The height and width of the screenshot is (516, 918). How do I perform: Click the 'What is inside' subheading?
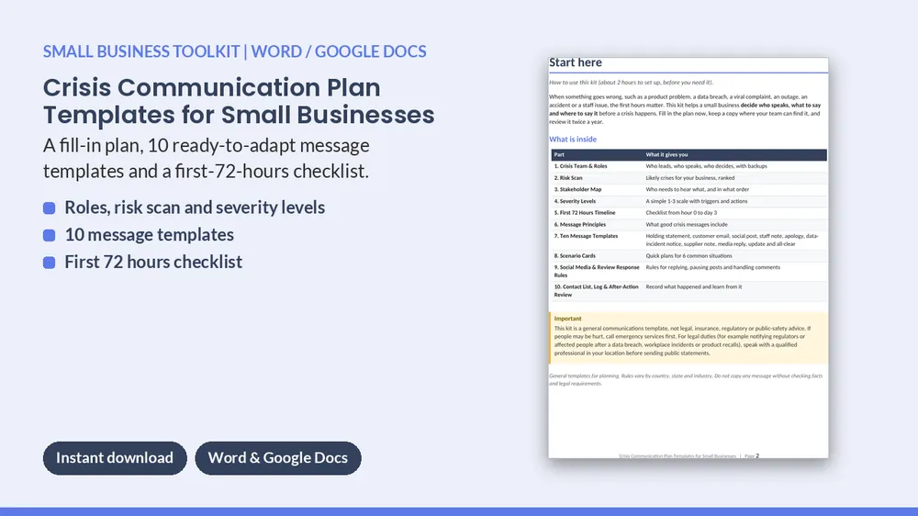[573, 140]
